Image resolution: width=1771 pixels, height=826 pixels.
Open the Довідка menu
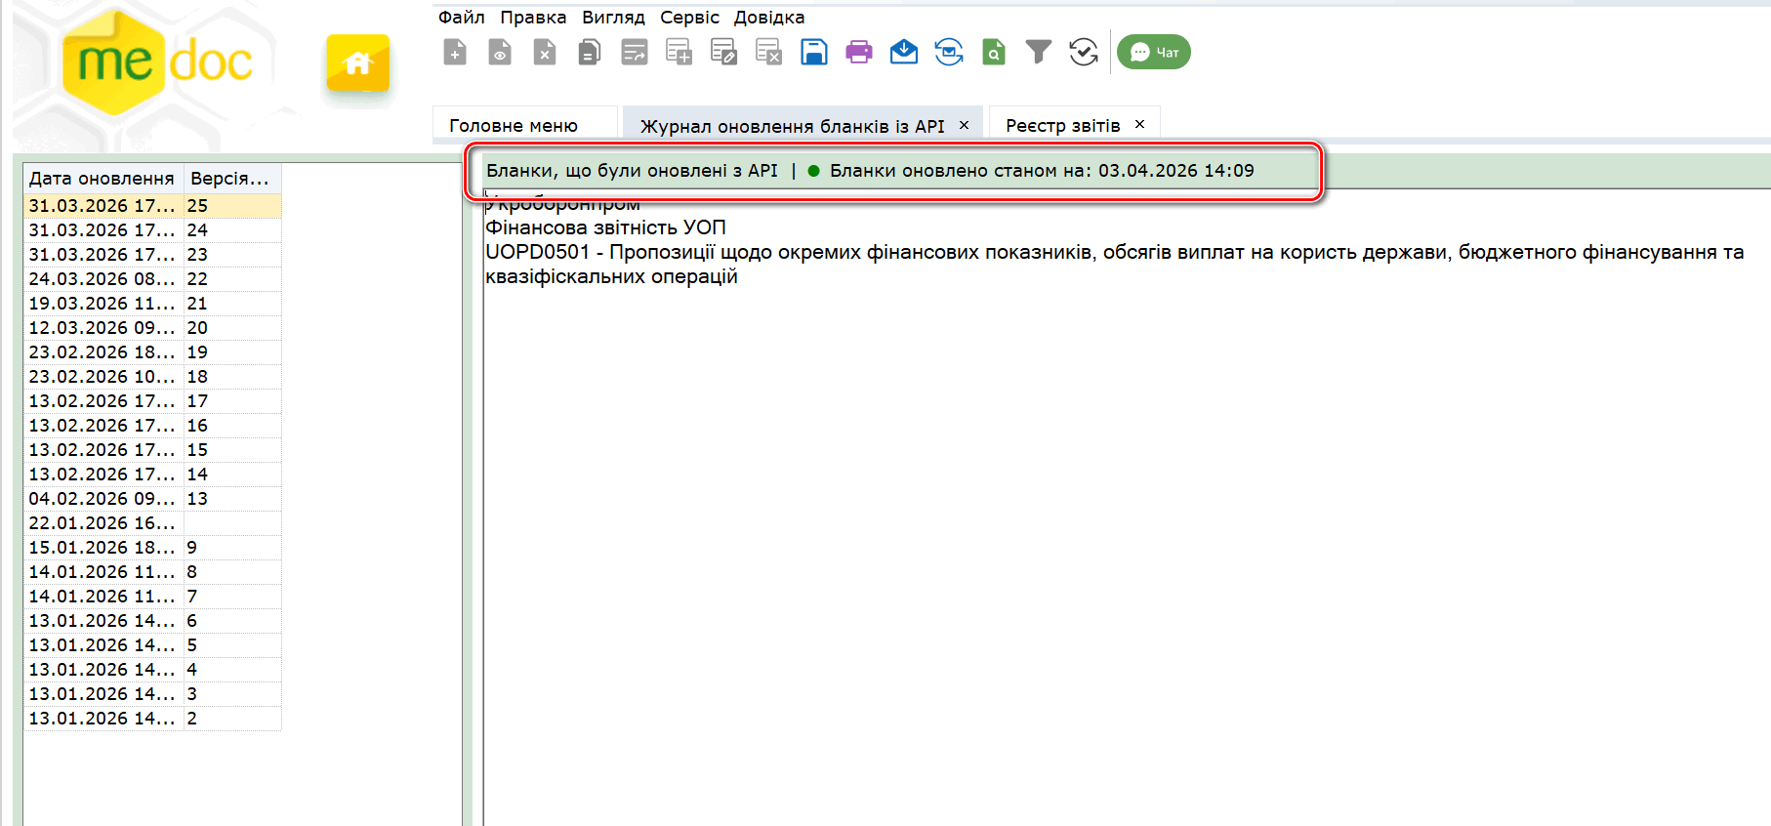pyautogui.click(x=769, y=18)
